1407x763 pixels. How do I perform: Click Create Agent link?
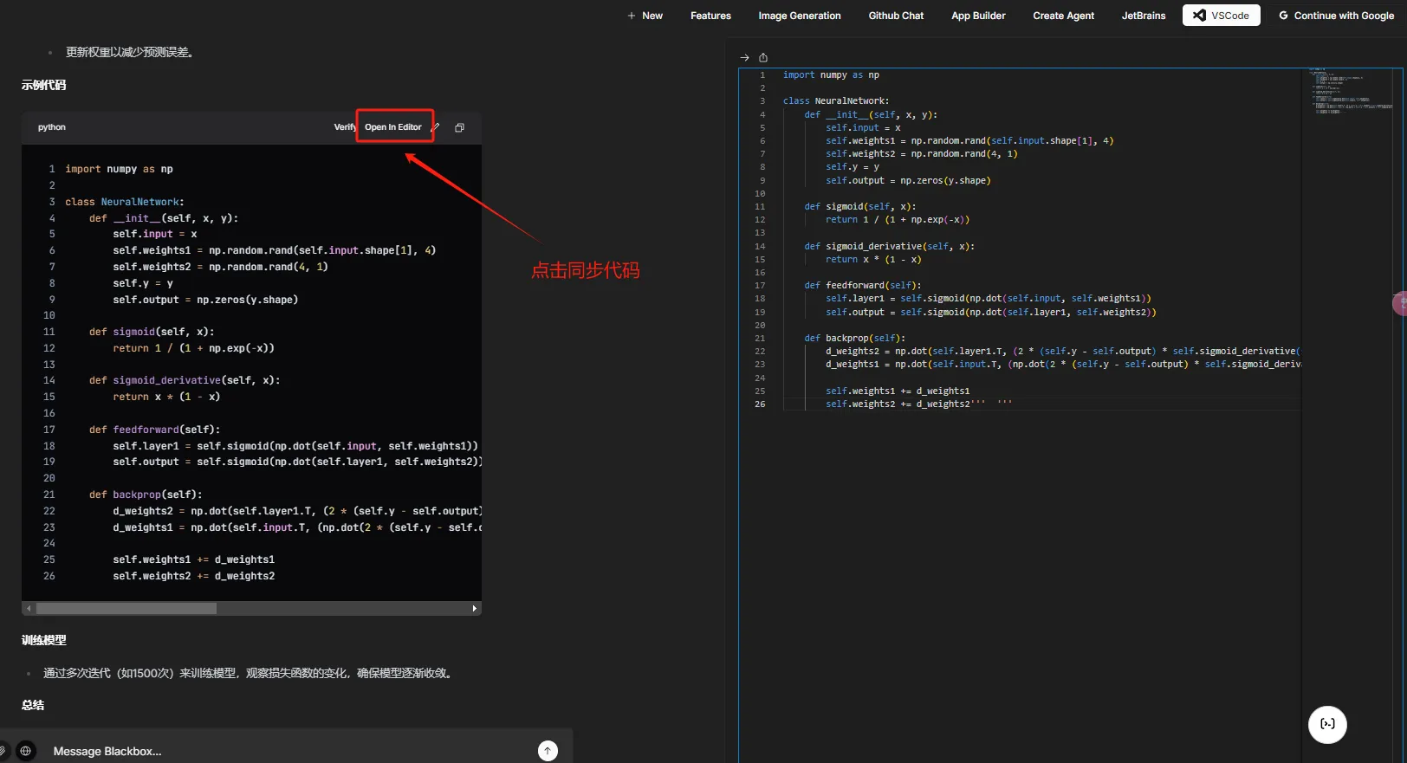[1063, 16]
